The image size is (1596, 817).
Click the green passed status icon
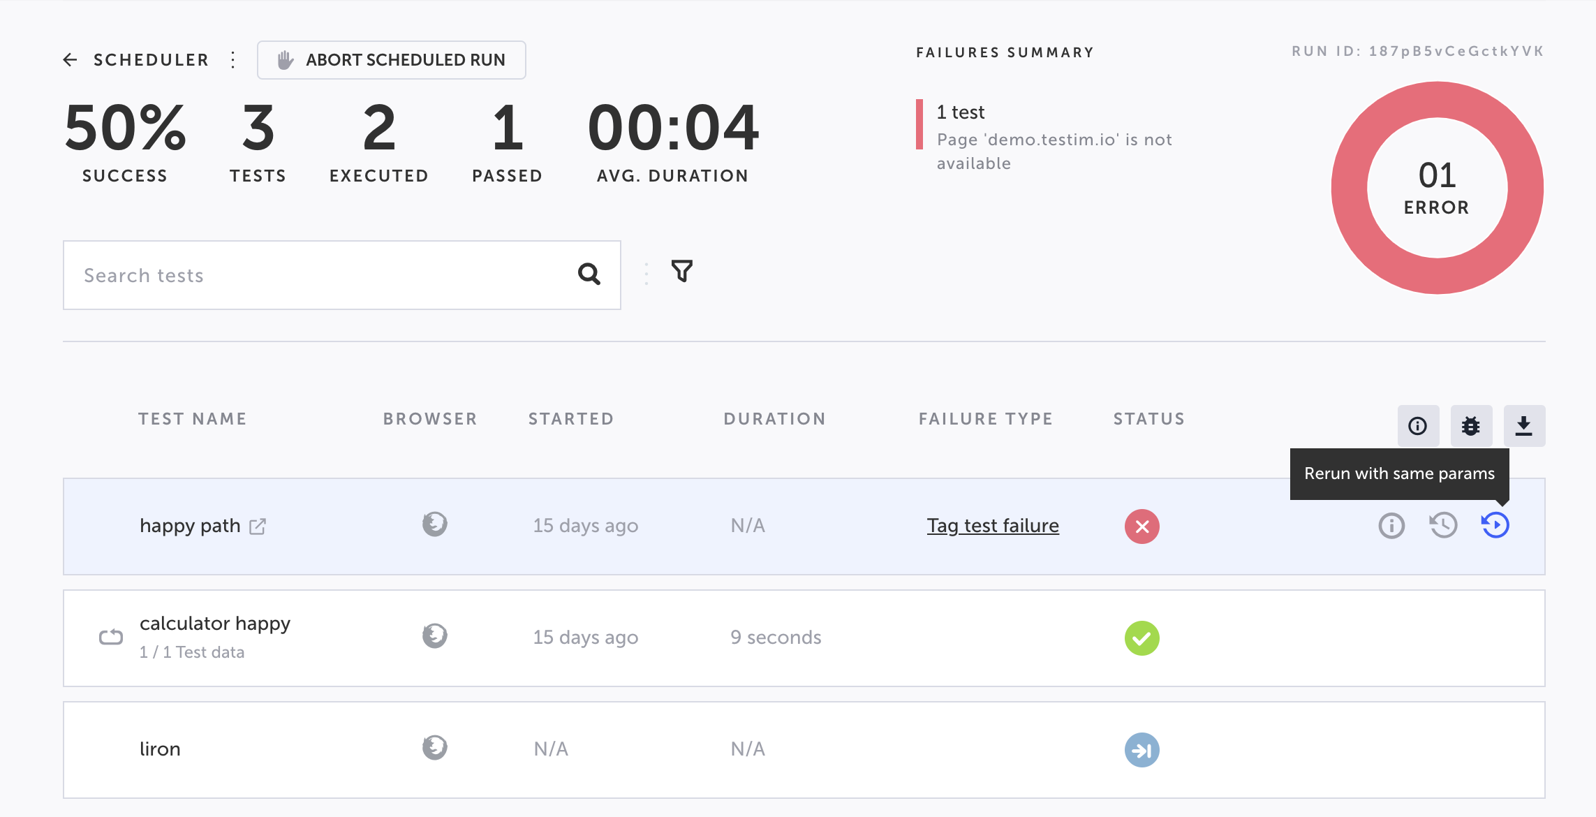tap(1141, 638)
